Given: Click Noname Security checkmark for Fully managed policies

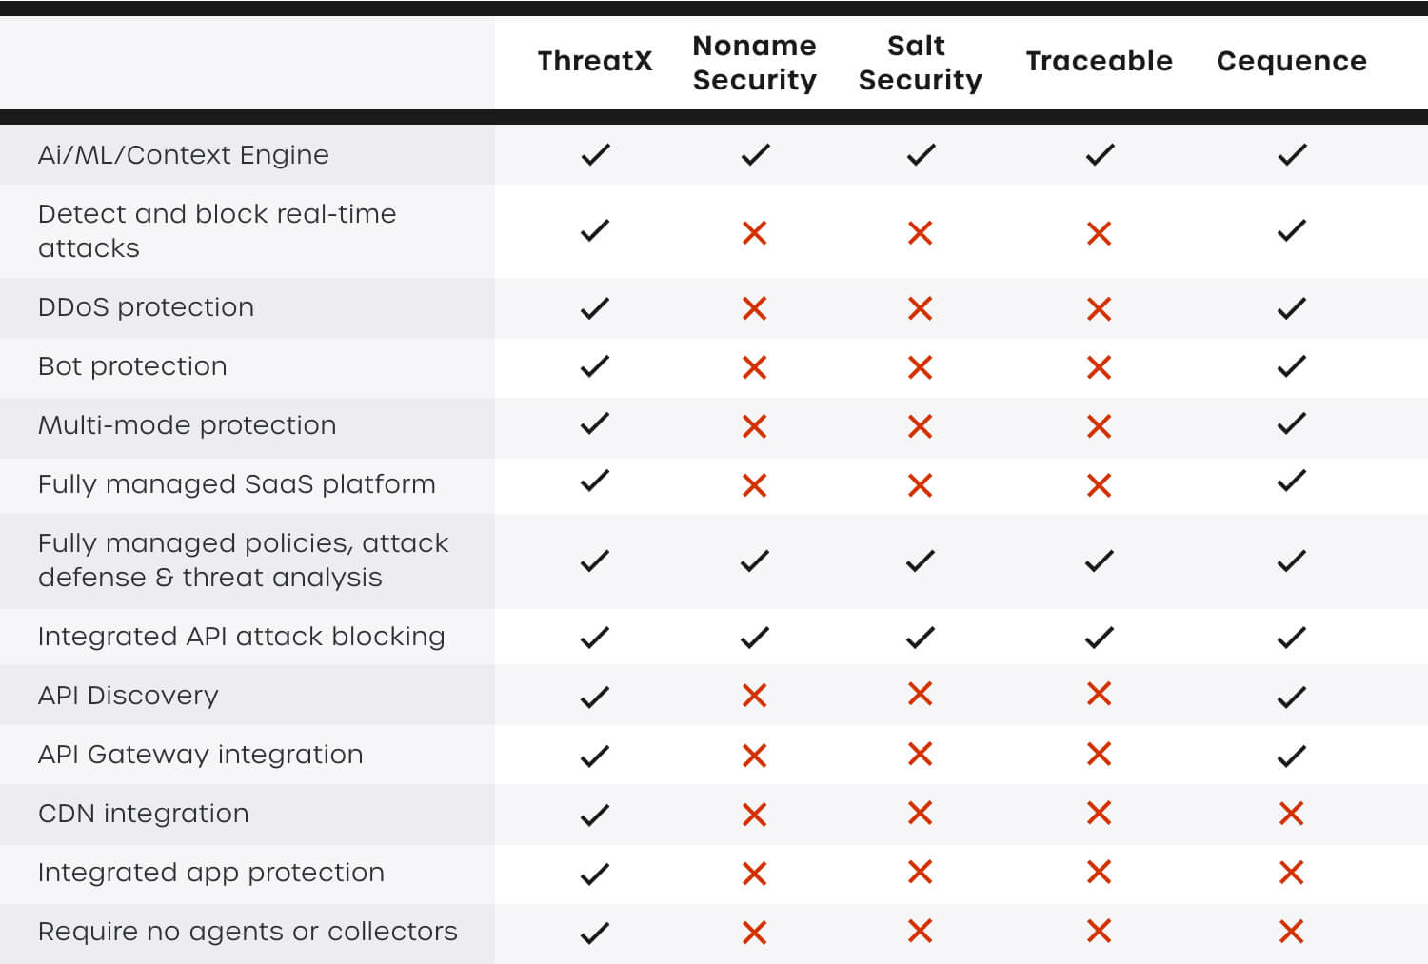Looking at the screenshot, I should tap(755, 561).
